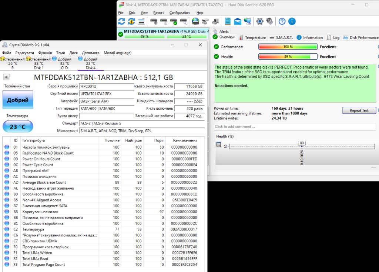This screenshot has height=272, width=379.
Task: Click the envelope e-mail icon in Sentinel toolbar
Action: (237, 21)
